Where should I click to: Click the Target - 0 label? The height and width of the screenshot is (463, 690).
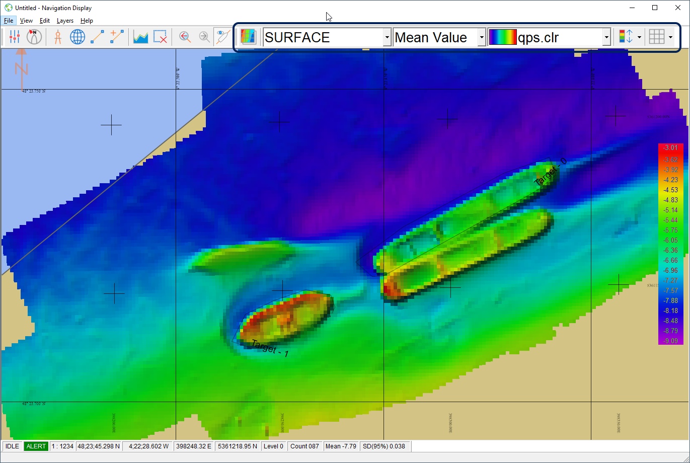pyautogui.click(x=550, y=172)
